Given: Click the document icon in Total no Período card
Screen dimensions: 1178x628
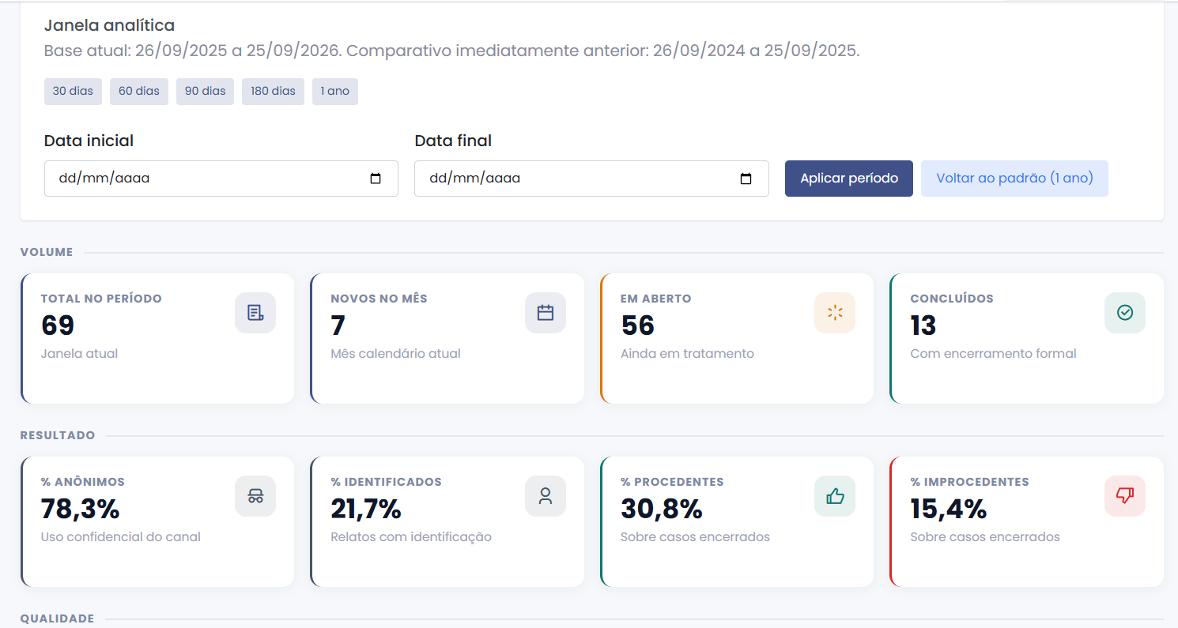Looking at the screenshot, I should pyautogui.click(x=255, y=313).
